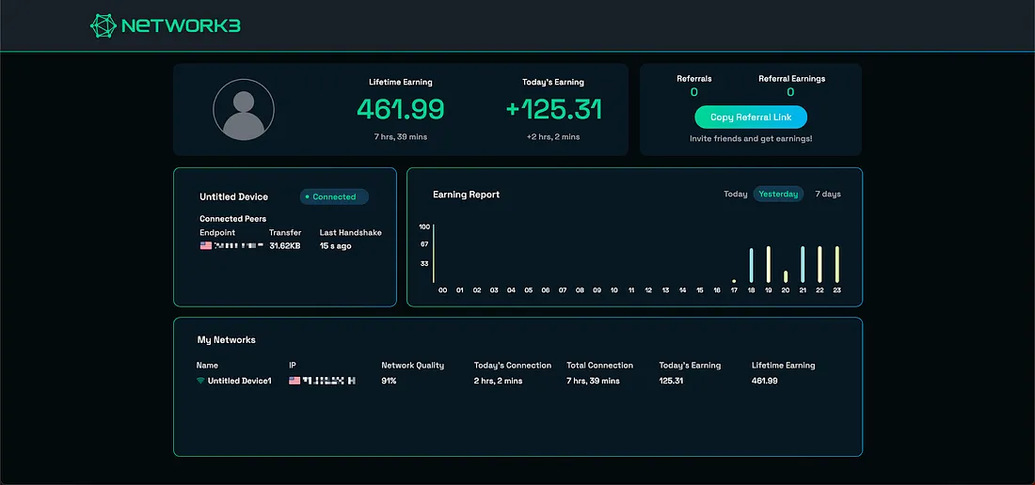The height and width of the screenshot is (485, 1035).
Task: Click the Untitled Device title
Action: [233, 196]
